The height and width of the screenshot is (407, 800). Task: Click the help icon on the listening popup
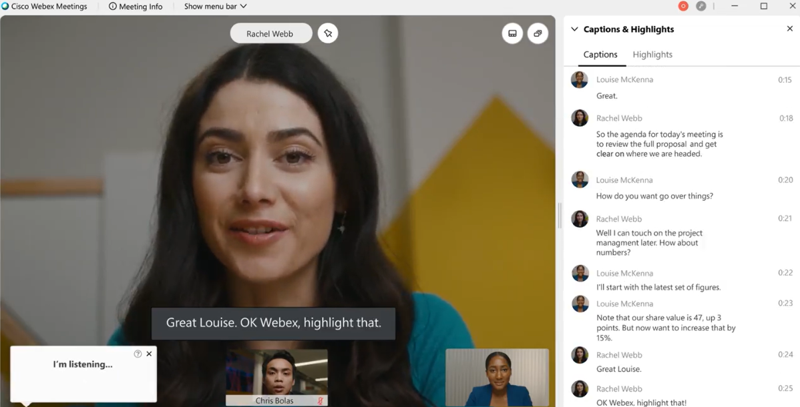[138, 353]
